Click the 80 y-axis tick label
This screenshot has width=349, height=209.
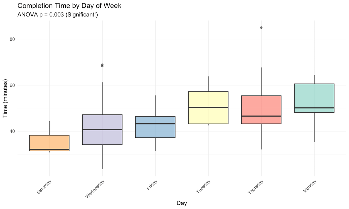coord(12,39)
